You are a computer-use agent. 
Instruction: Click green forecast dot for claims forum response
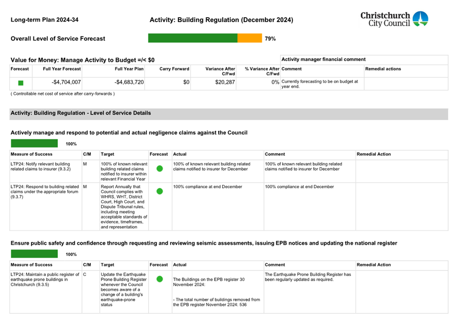[160, 191]
